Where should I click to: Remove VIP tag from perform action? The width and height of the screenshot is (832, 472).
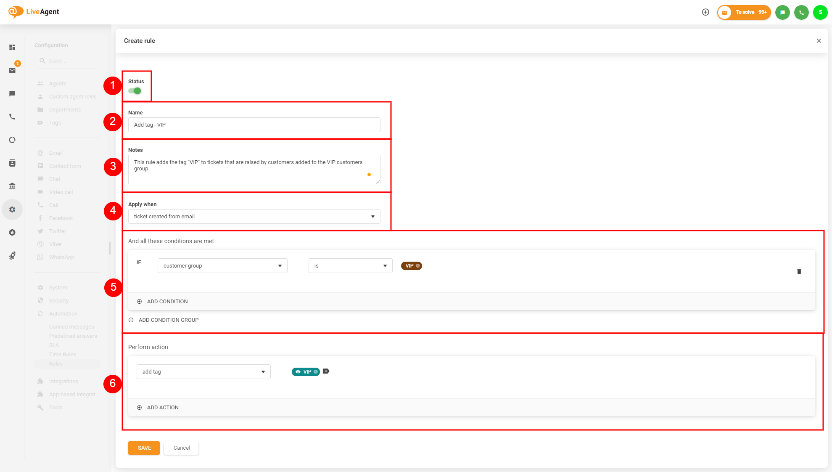click(x=316, y=372)
